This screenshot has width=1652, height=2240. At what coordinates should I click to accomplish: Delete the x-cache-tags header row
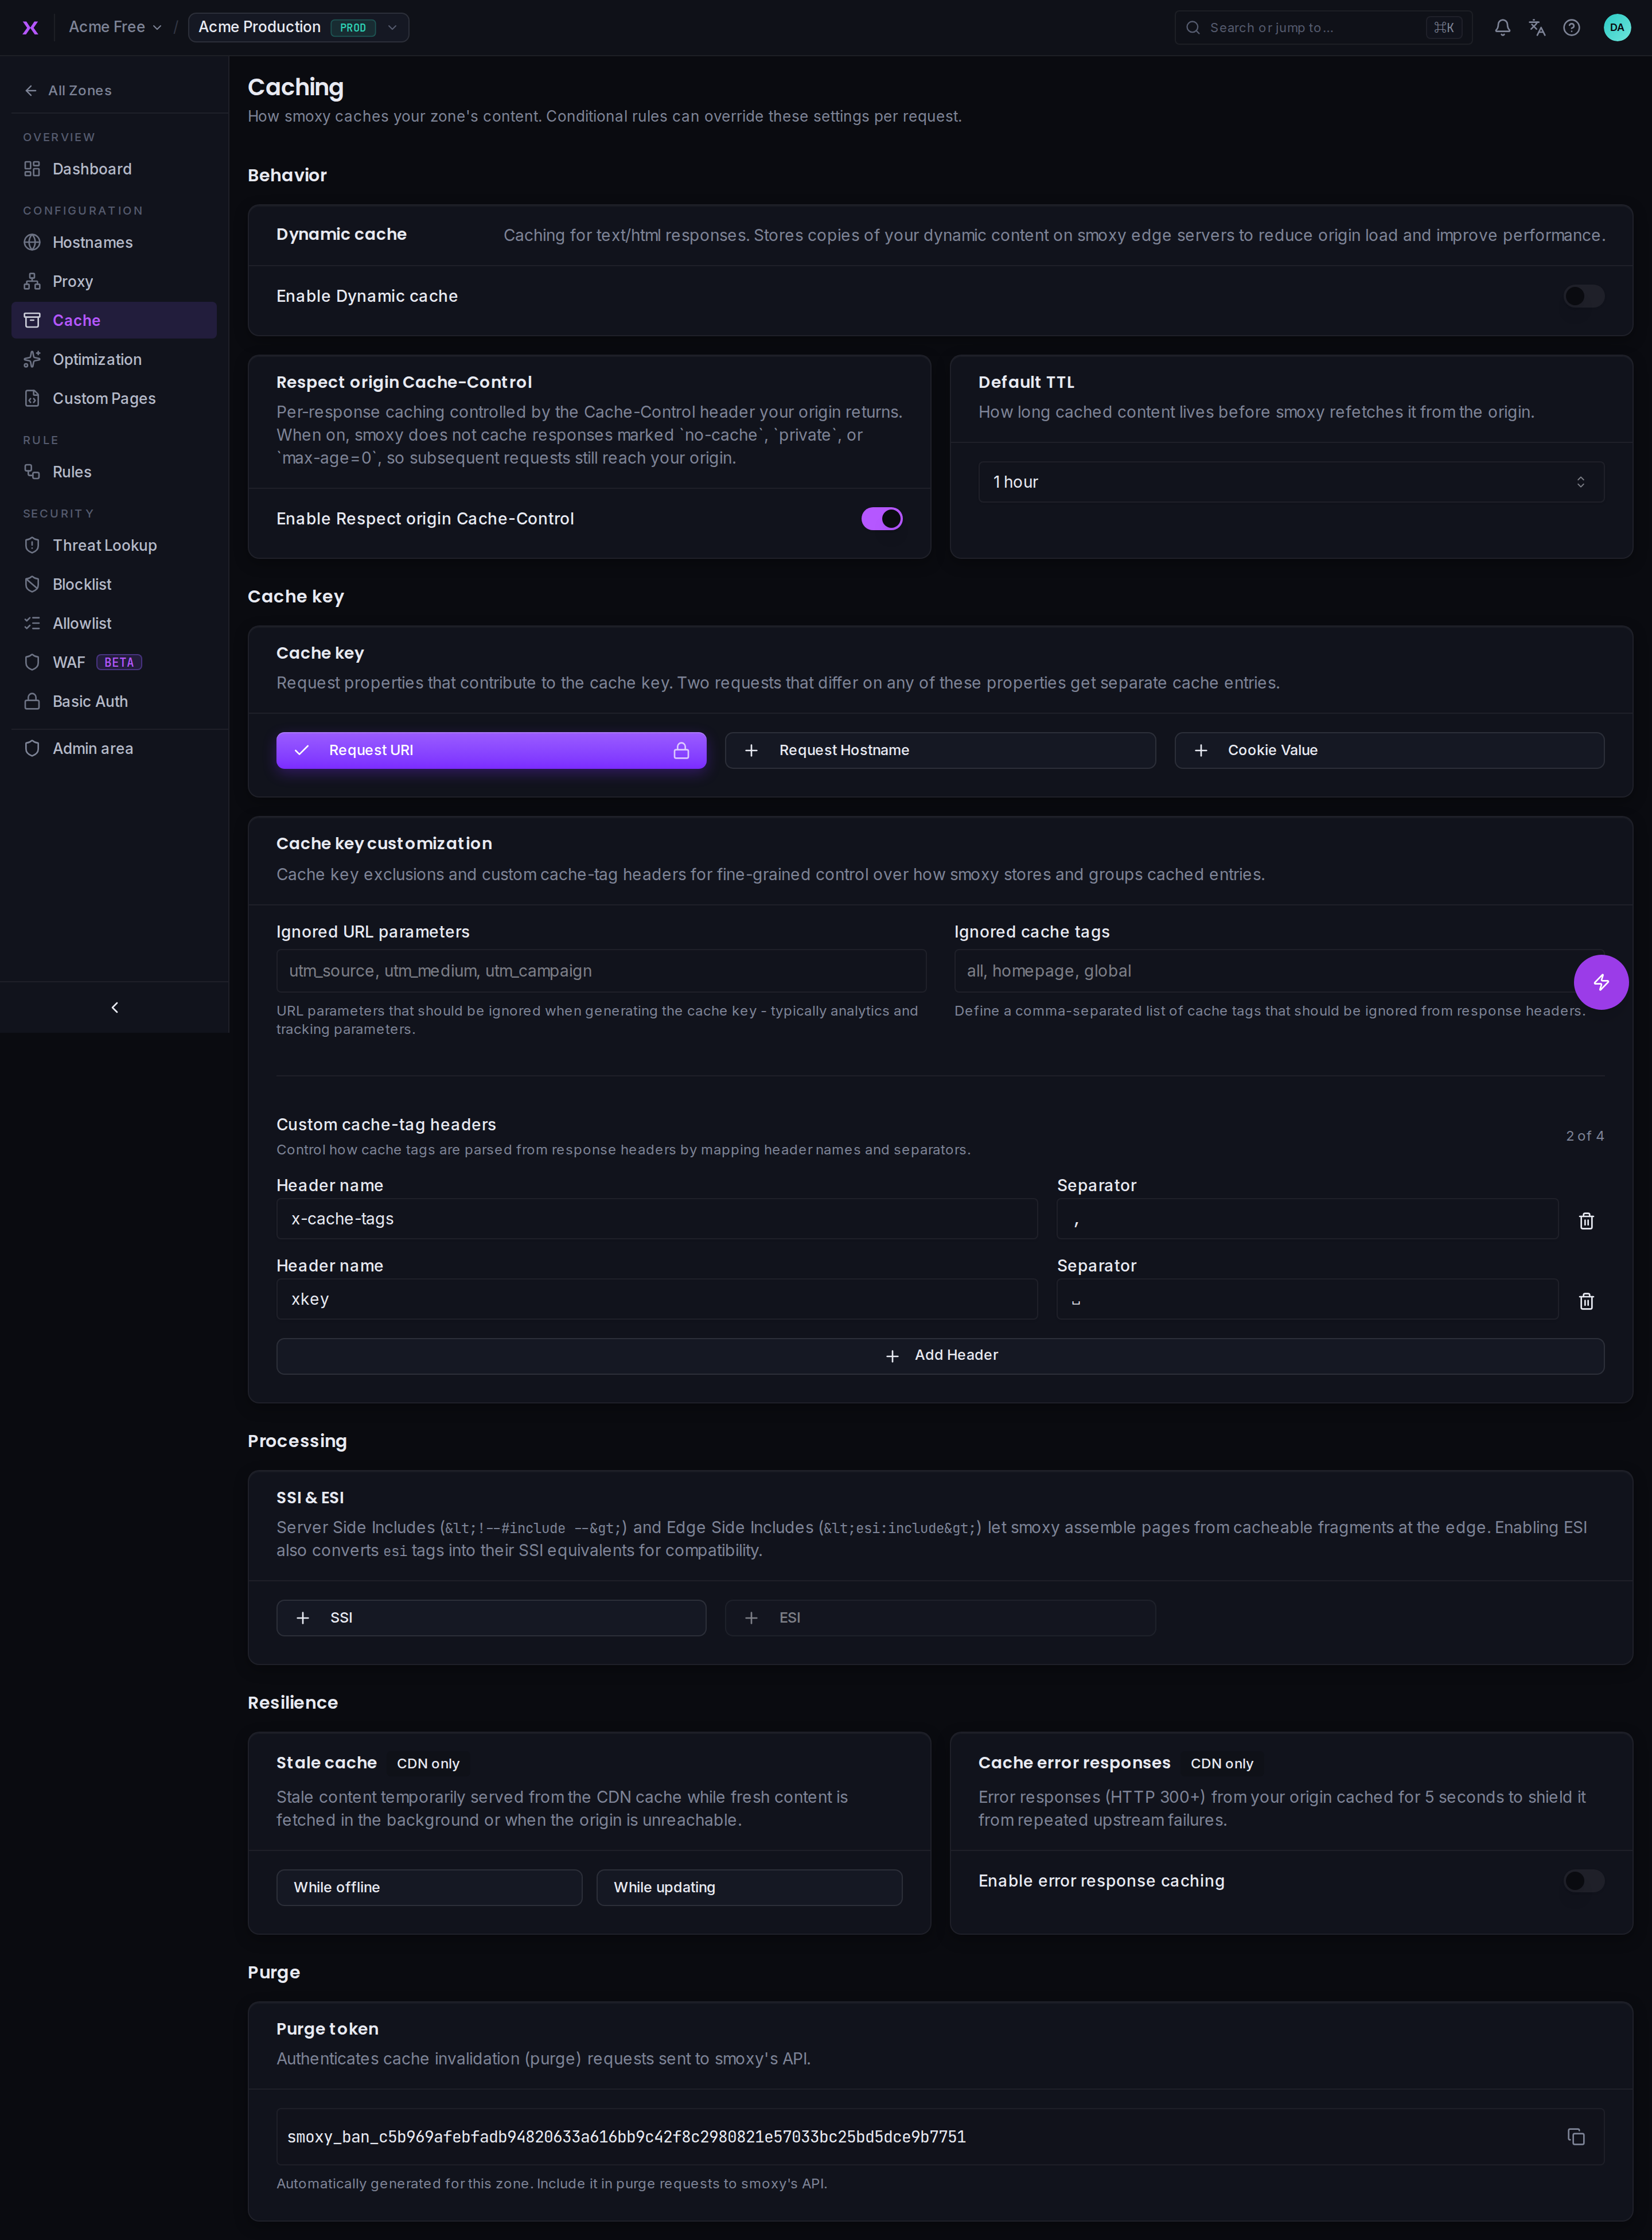1586,1221
